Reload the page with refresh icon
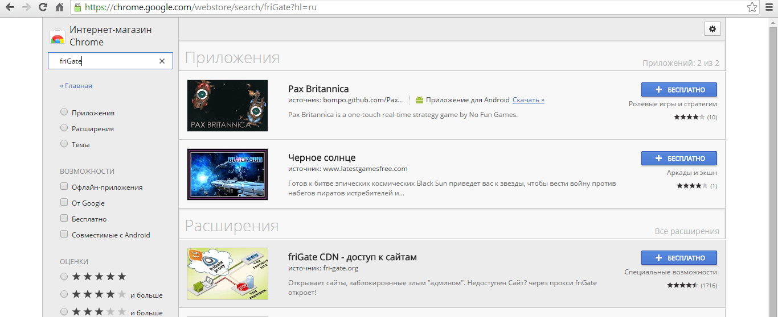Image resolution: width=778 pixels, height=317 pixels. point(43,7)
